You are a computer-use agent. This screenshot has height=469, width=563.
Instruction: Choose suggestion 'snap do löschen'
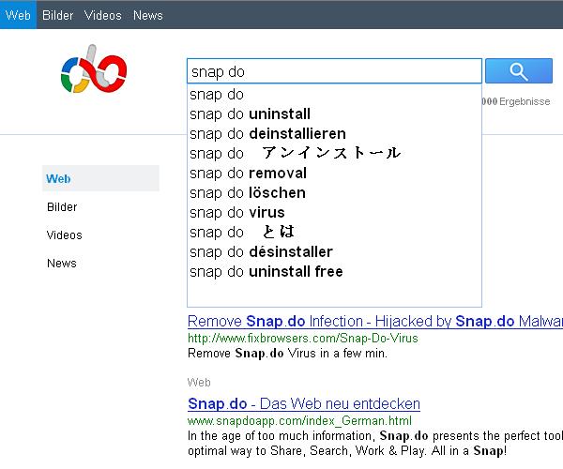click(x=334, y=192)
